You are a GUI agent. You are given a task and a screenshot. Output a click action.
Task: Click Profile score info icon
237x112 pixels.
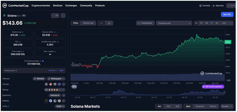point(16,71)
